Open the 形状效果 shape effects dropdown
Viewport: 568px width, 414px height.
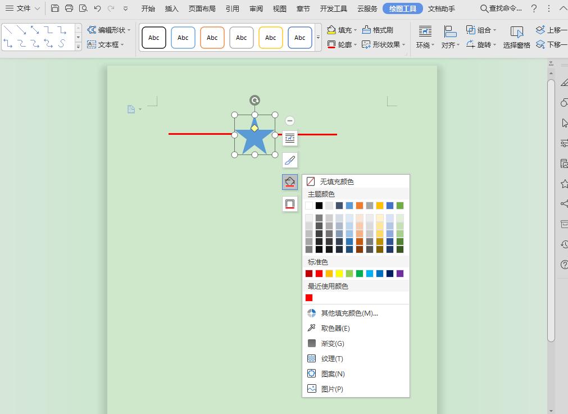coord(404,45)
